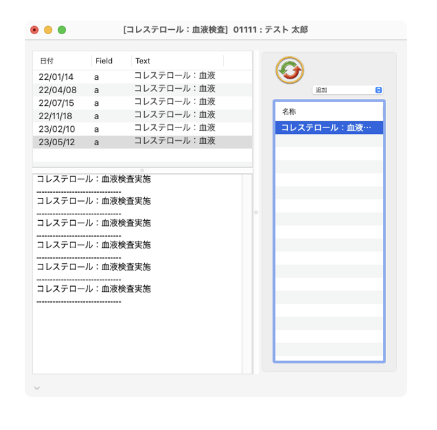Click the 名称 list column header
Image resolution: width=437 pixels, height=430 pixels.
click(329, 111)
